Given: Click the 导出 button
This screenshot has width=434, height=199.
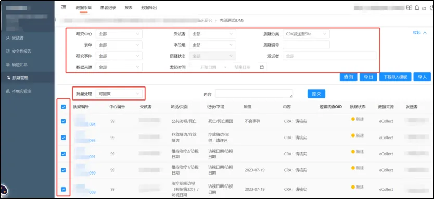Looking at the screenshot, I should pyautogui.click(x=368, y=77).
